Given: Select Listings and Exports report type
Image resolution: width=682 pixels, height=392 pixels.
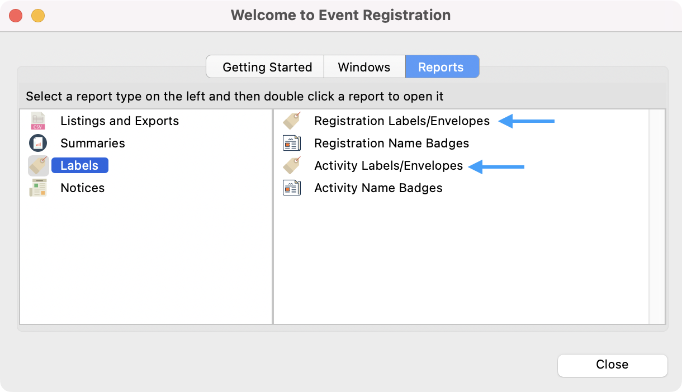Looking at the screenshot, I should (x=120, y=121).
